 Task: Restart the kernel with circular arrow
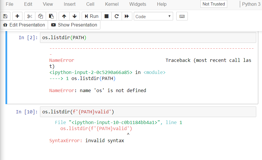[x=116, y=16]
